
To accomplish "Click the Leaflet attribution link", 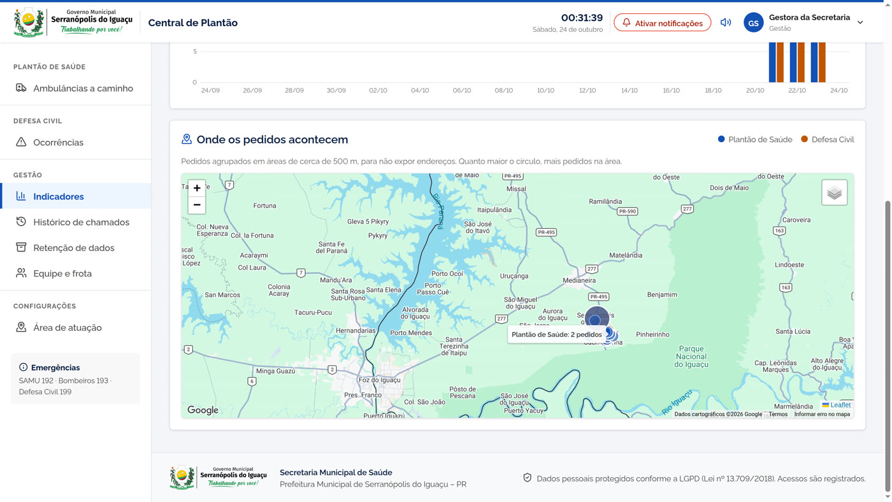I will [x=837, y=405].
